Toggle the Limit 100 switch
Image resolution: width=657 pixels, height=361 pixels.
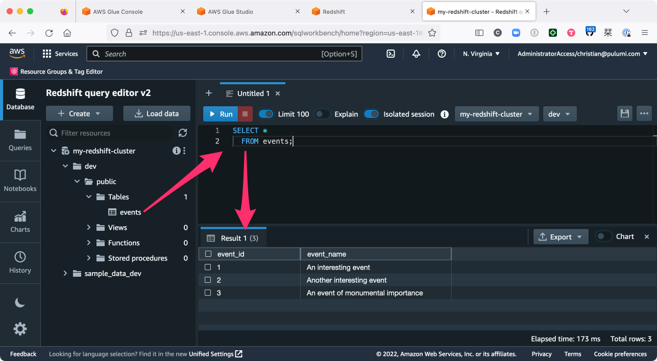(266, 114)
